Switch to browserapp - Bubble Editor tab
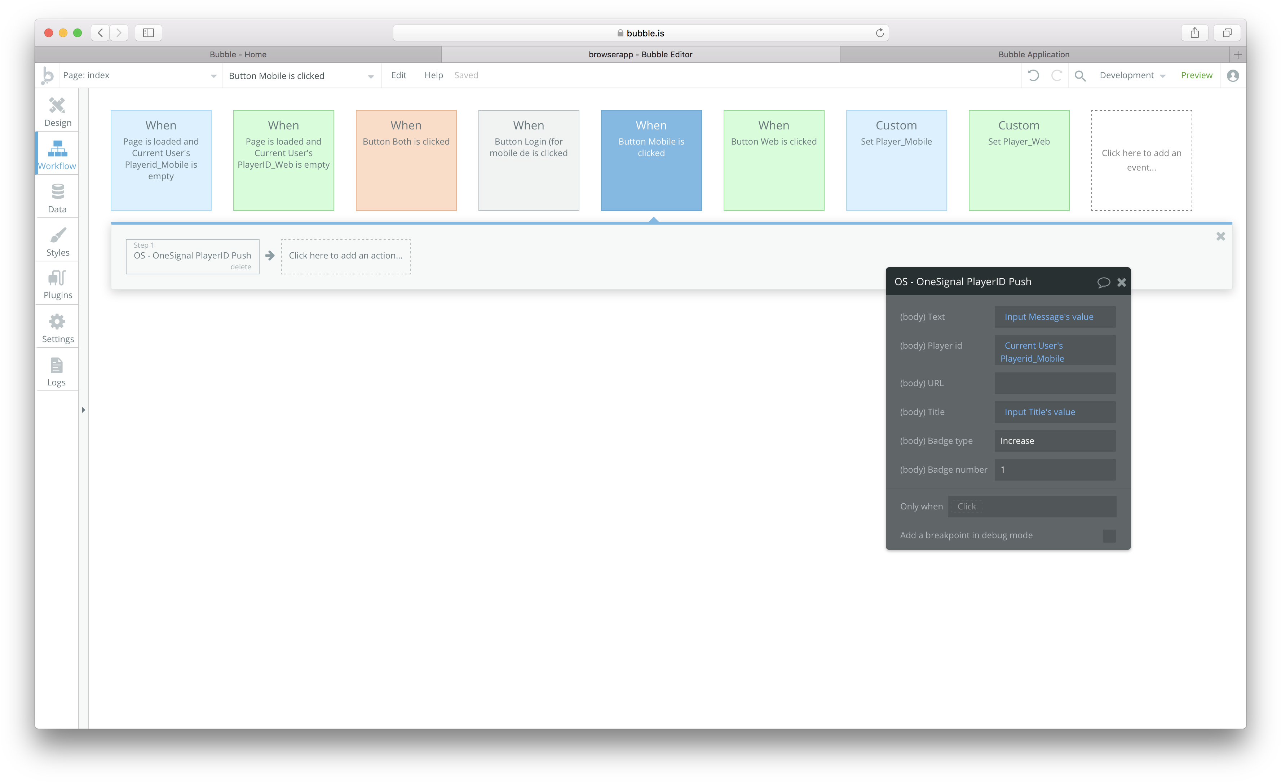This screenshot has width=1281, height=782. (x=640, y=54)
